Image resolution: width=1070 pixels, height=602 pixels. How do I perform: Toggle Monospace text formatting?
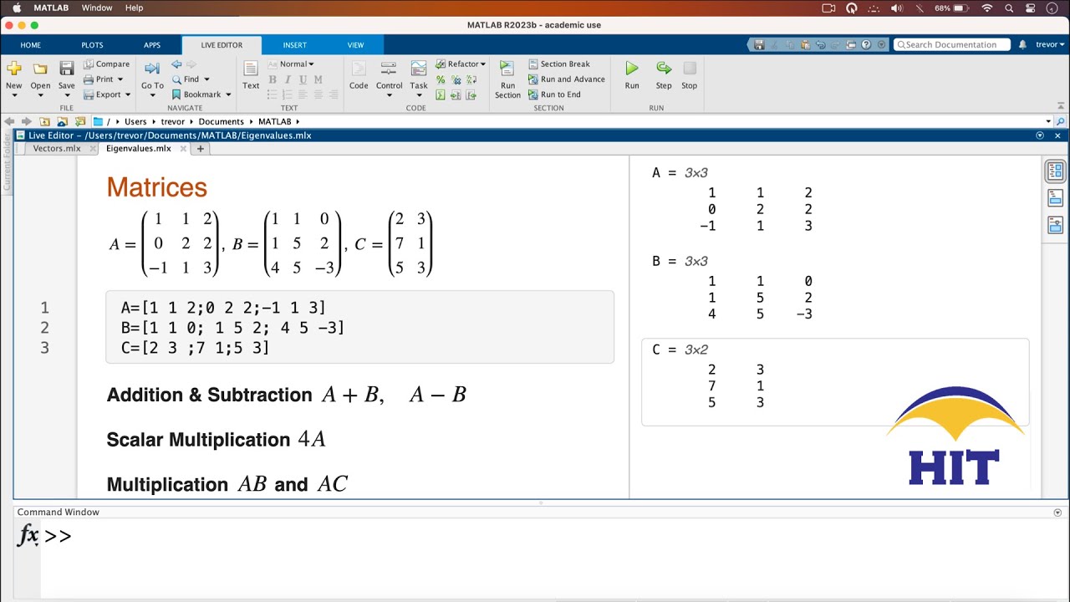tap(318, 79)
